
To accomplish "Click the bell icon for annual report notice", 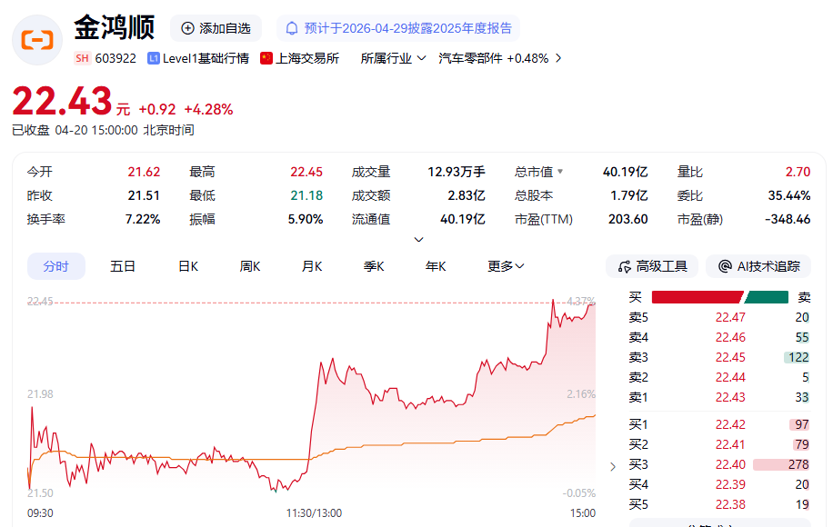I will pyautogui.click(x=293, y=28).
